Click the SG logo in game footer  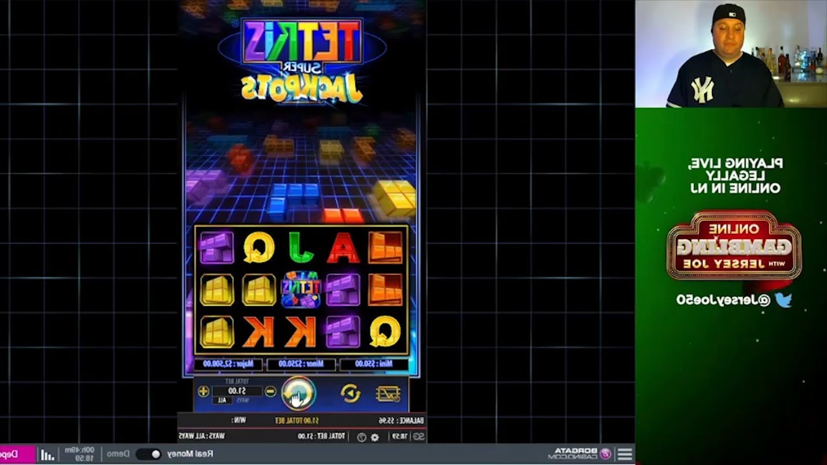(419, 437)
